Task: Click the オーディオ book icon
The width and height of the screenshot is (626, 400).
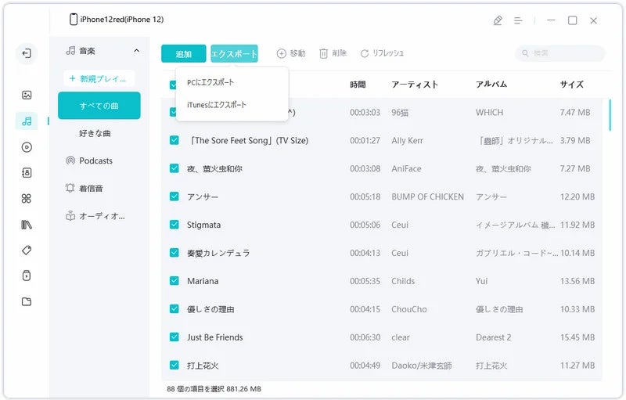Action: 70,216
